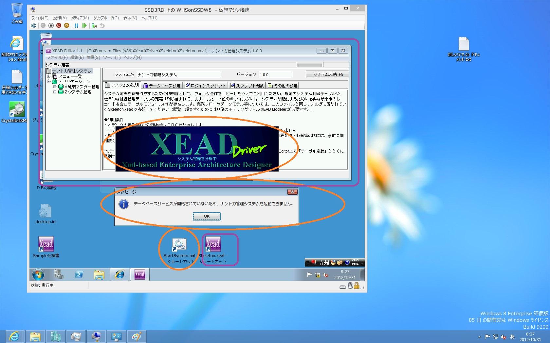Open the ツール(T) menu in XEAD Editor

tap(112, 57)
